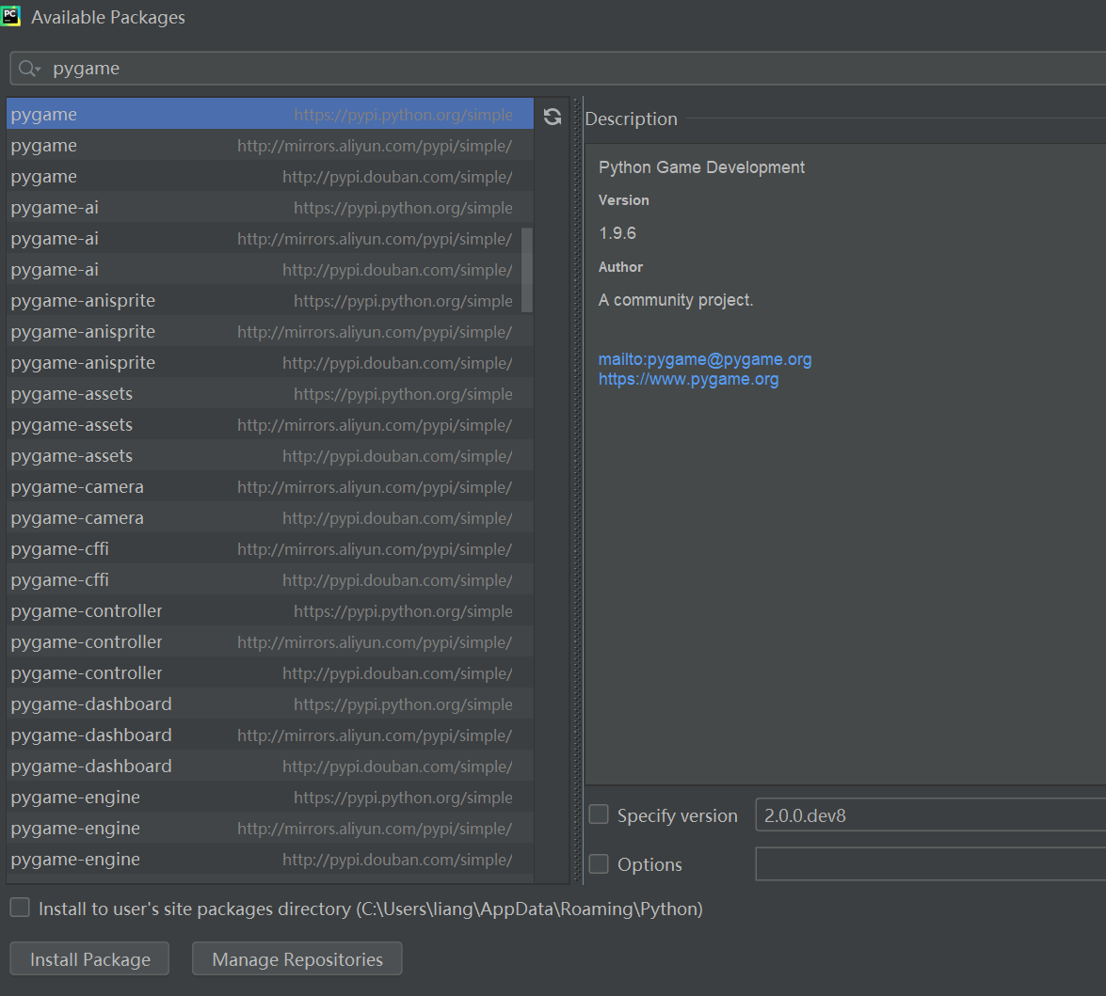1106x996 pixels.
Task: Select pygame from pypi.python.org
Action: (x=270, y=114)
